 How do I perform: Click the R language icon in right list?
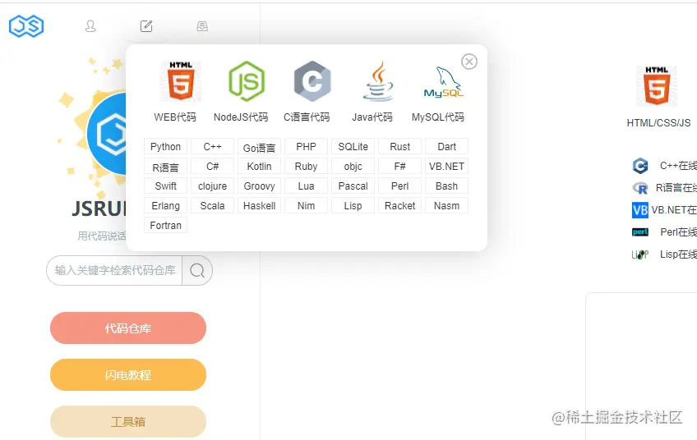click(640, 188)
